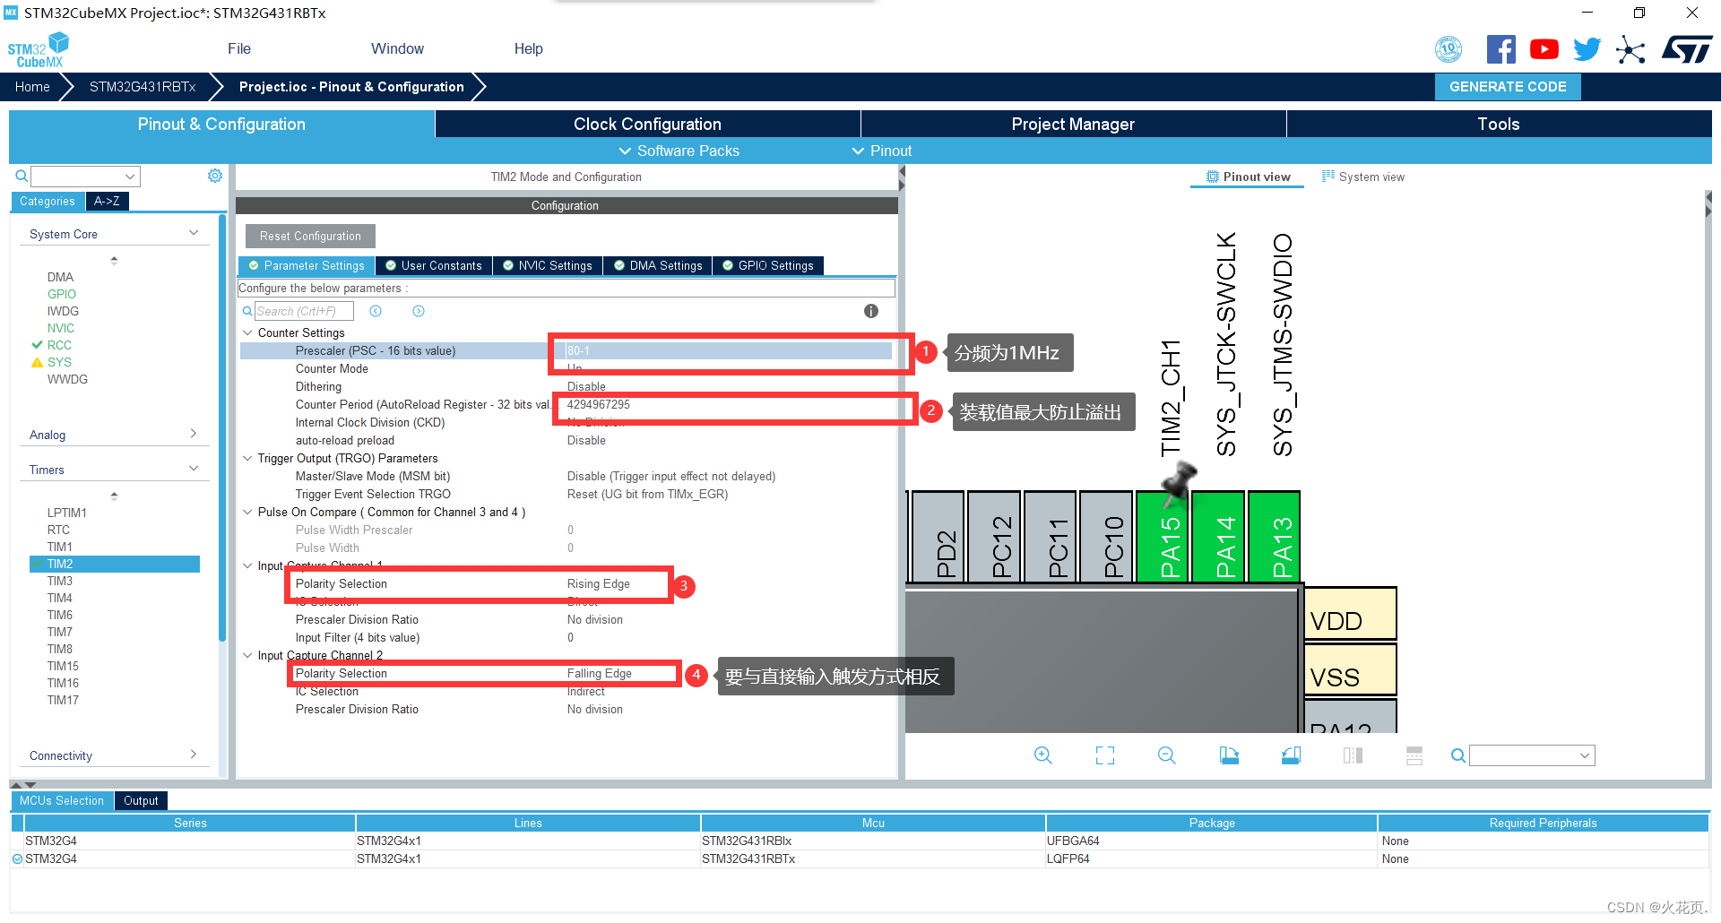Rotate pinout counter-clockwise icon
This screenshot has width=1721, height=923.
click(x=1291, y=755)
